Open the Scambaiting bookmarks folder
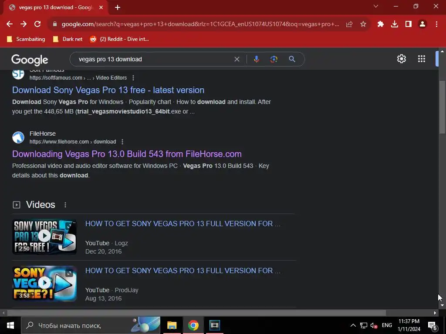Viewport: 446px width, 334px height. 26,39
